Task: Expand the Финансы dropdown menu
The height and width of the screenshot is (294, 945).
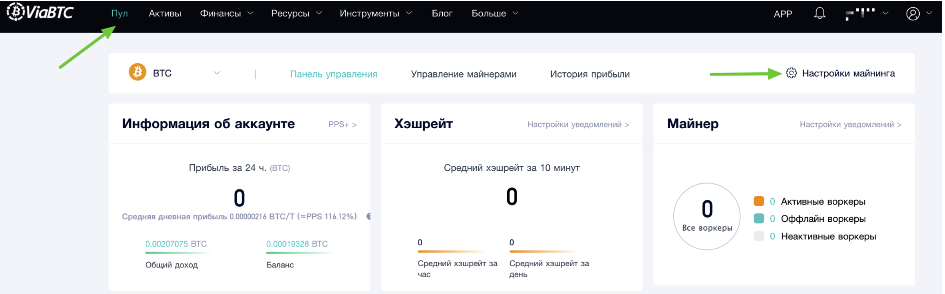Action: tap(227, 13)
